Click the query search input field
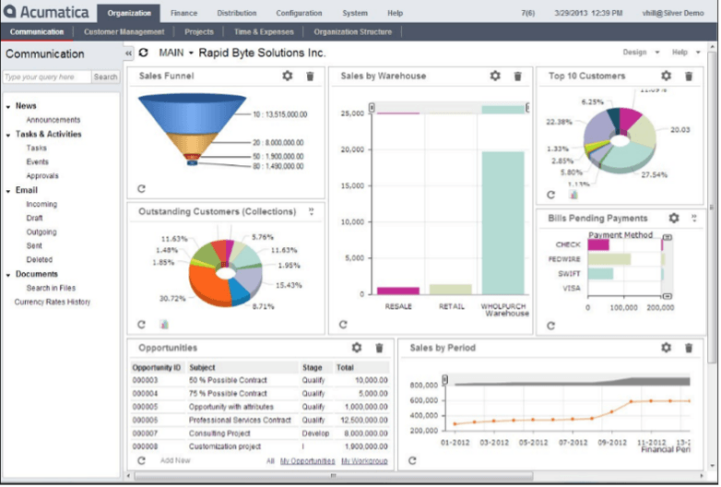721x487 pixels. pyautogui.click(x=47, y=77)
